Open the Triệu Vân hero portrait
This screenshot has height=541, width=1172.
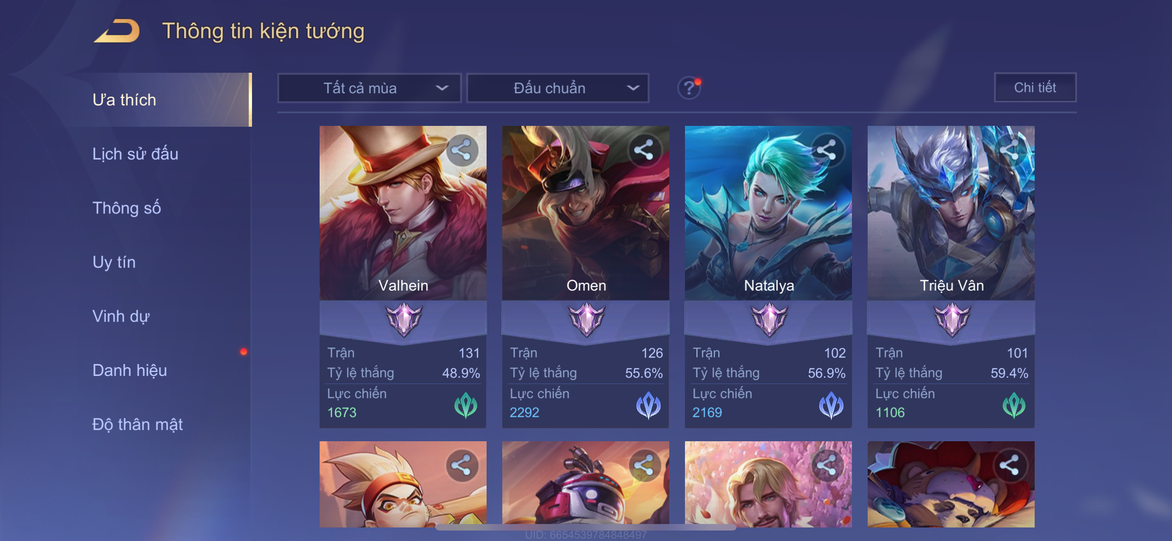[x=951, y=213]
